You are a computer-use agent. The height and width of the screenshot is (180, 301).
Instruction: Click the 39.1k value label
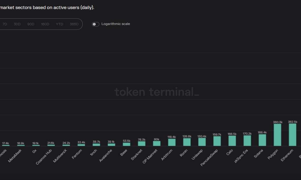click(x=111, y=141)
